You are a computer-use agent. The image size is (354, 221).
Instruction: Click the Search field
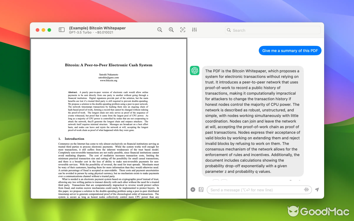point(272,30)
